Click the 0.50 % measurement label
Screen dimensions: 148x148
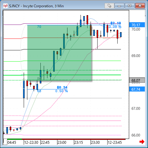61,91
